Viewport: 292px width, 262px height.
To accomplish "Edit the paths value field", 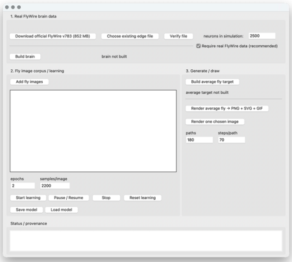I will [x=199, y=140].
